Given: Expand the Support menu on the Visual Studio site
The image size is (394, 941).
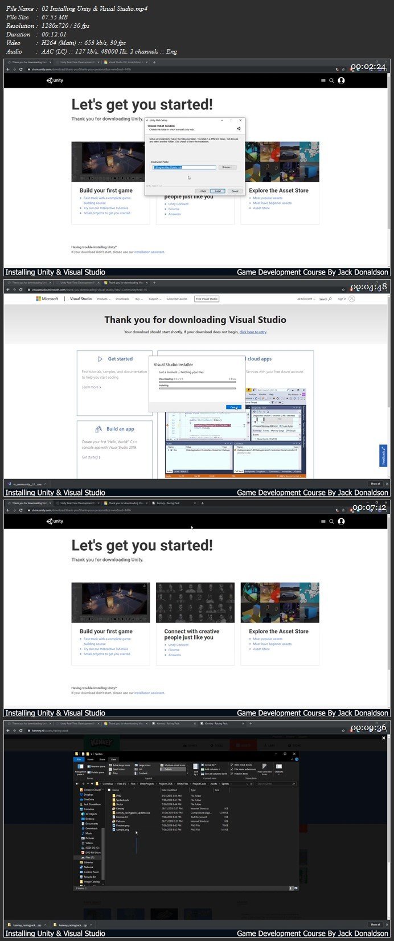Looking at the screenshot, I should coord(155,298).
